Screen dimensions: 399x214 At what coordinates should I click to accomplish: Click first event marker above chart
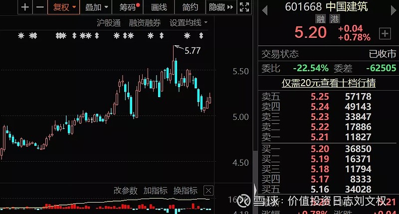pyautogui.click(x=21, y=35)
